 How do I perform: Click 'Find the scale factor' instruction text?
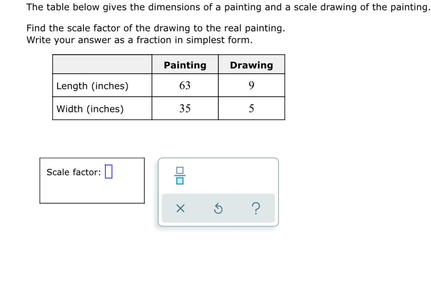155,28
